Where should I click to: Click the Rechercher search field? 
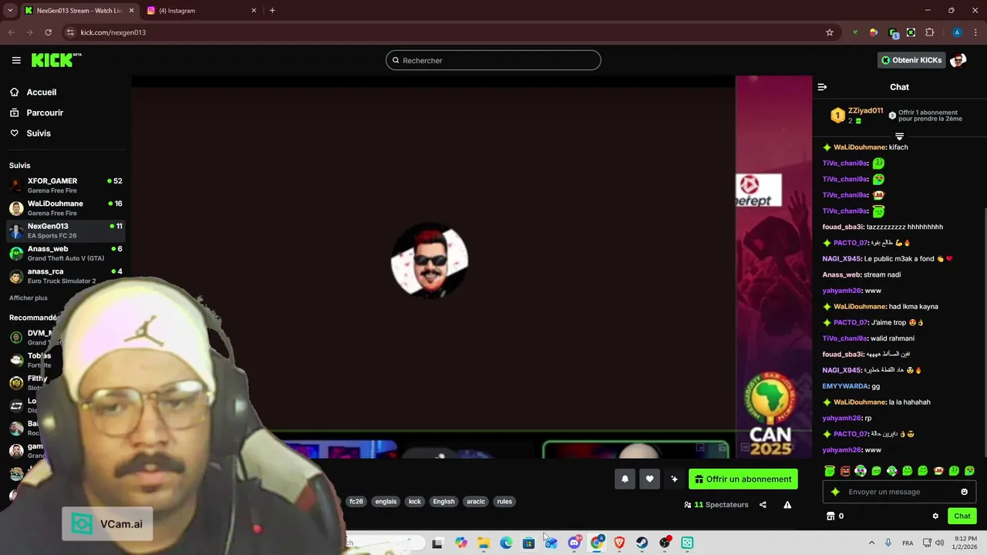pos(493,60)
